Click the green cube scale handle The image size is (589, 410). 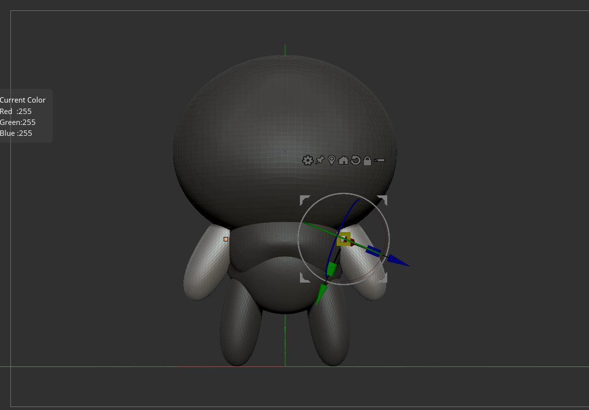click(331, 270)
